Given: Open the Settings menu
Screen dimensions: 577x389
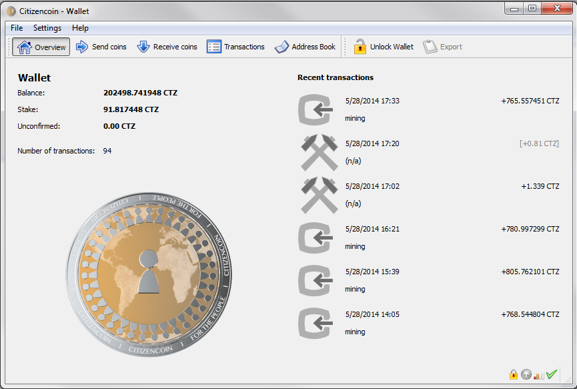Looking at the screenshot, I should tap(47, 28).
